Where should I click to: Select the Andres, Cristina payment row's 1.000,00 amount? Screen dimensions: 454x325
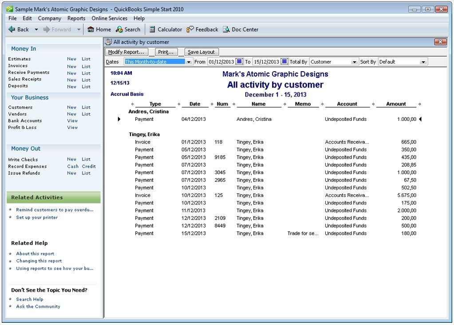[x=407, y=119]
